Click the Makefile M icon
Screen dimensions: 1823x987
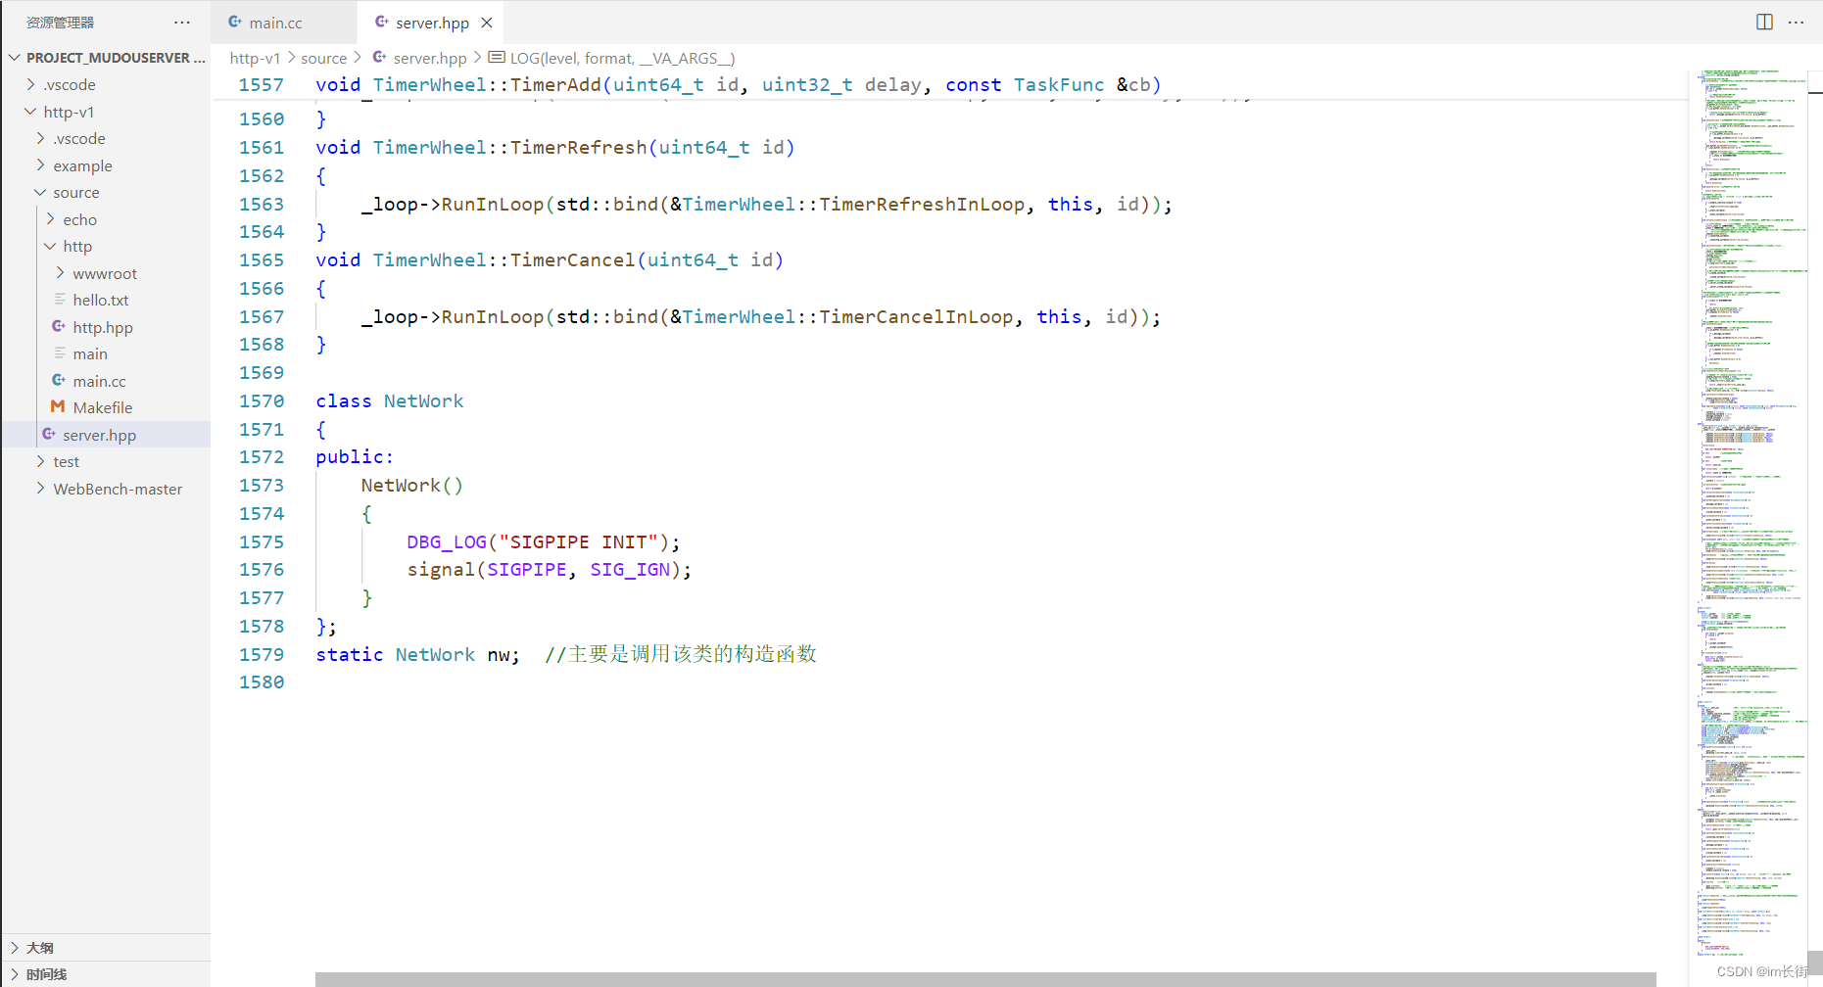(x=58, y=407)
